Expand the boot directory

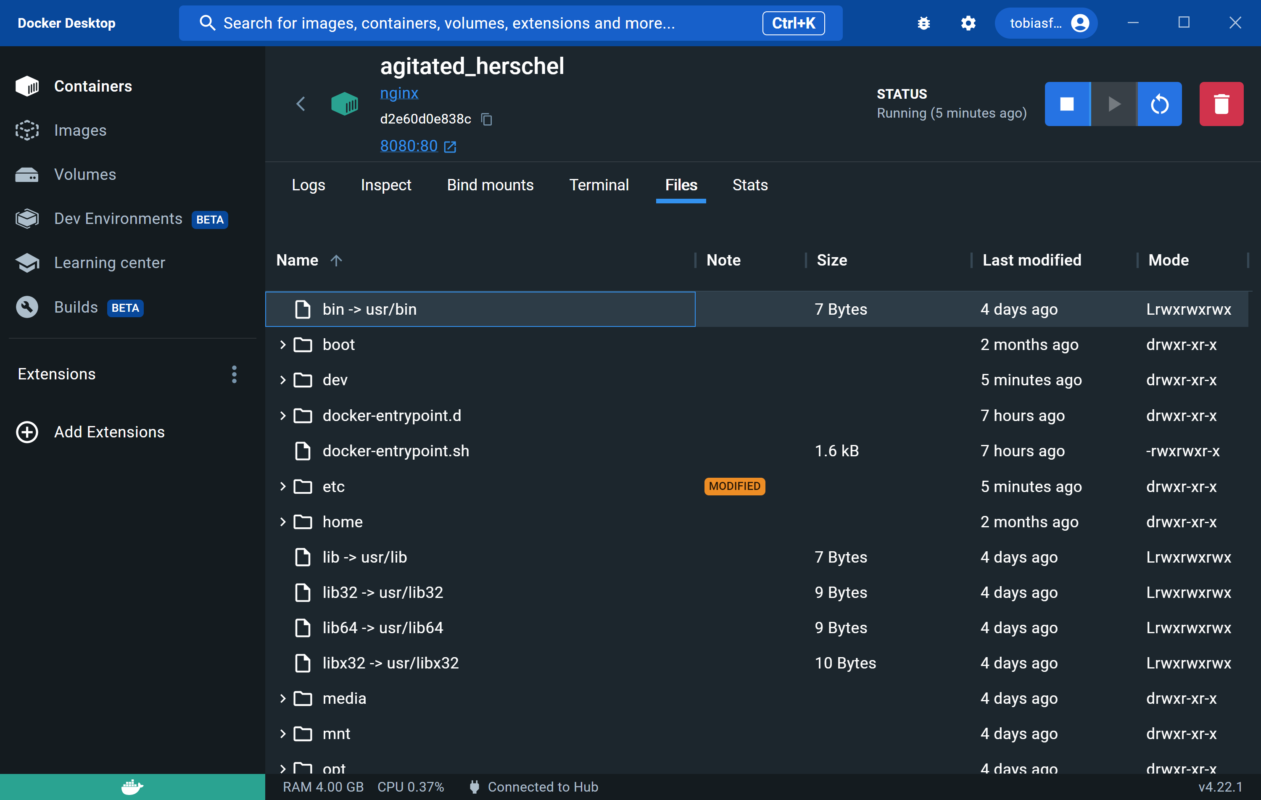(x=283, y=345)
